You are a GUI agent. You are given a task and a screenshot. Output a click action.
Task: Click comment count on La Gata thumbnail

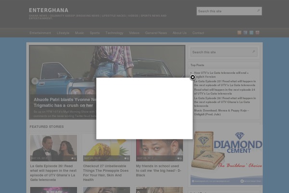click(74, 158)
